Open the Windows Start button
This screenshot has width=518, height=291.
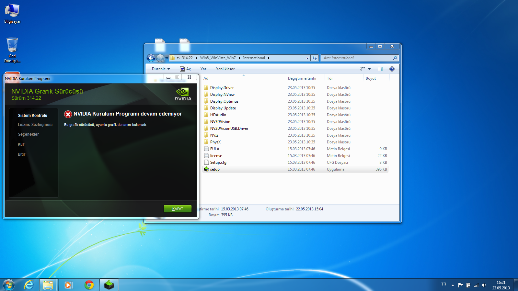(9, 285)
